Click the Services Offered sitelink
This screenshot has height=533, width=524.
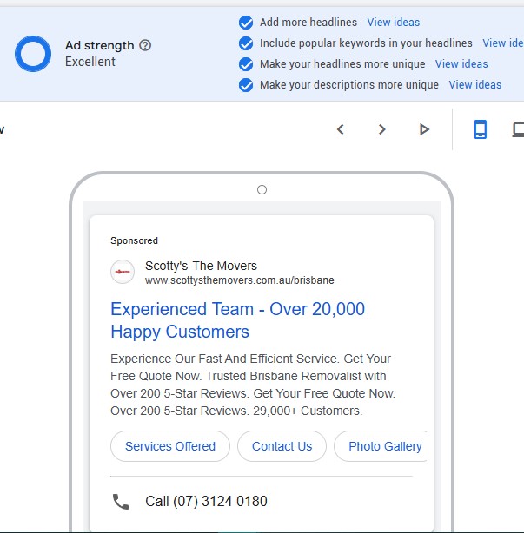click(170, 446)
